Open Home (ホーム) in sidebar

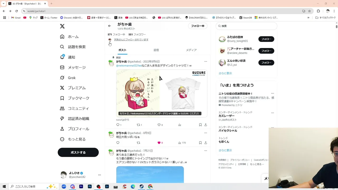coord(69,37)
